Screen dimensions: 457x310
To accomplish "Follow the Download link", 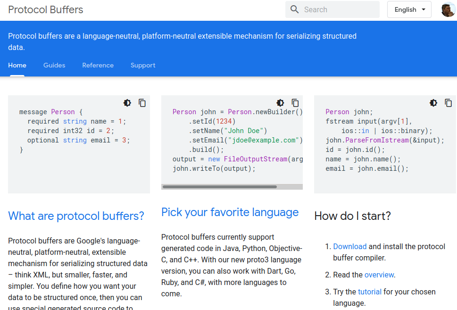I will [350, 247].
